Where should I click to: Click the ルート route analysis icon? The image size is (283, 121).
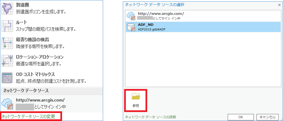7,26
